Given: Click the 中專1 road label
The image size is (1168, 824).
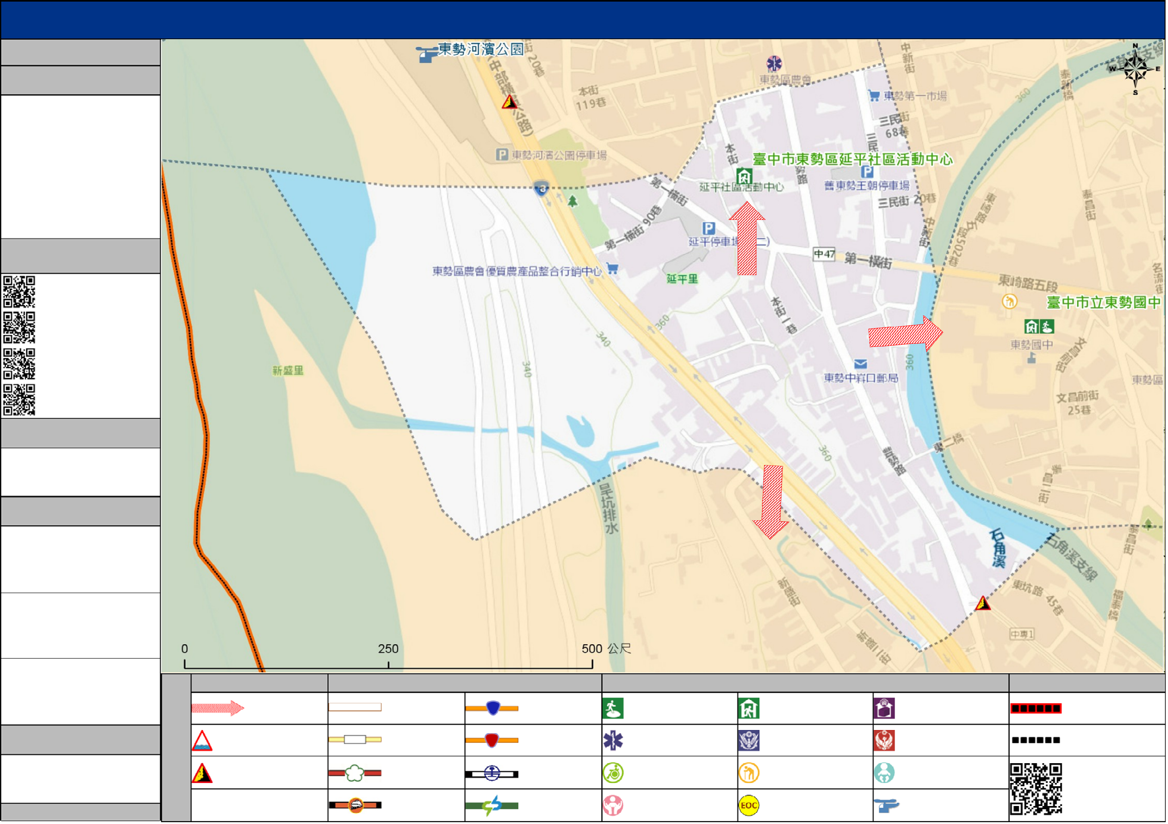Looking at the screenshot, I should click(1022, 634).
